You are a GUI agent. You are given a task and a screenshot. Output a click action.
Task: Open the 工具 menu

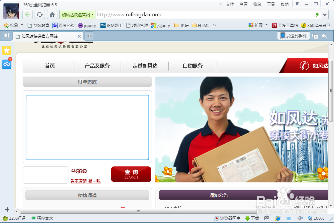coord(271,4)
